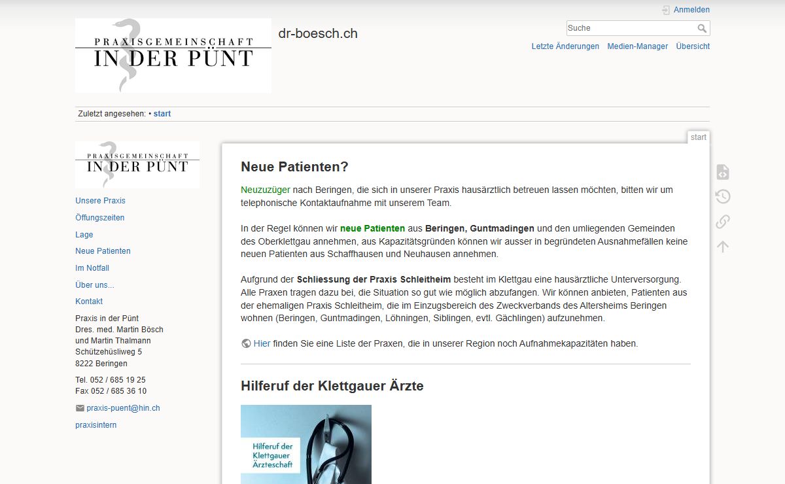Viewport: 785px width, 484px height.
Task: Click the envelope icon beside email address
Action: [80, 408]
